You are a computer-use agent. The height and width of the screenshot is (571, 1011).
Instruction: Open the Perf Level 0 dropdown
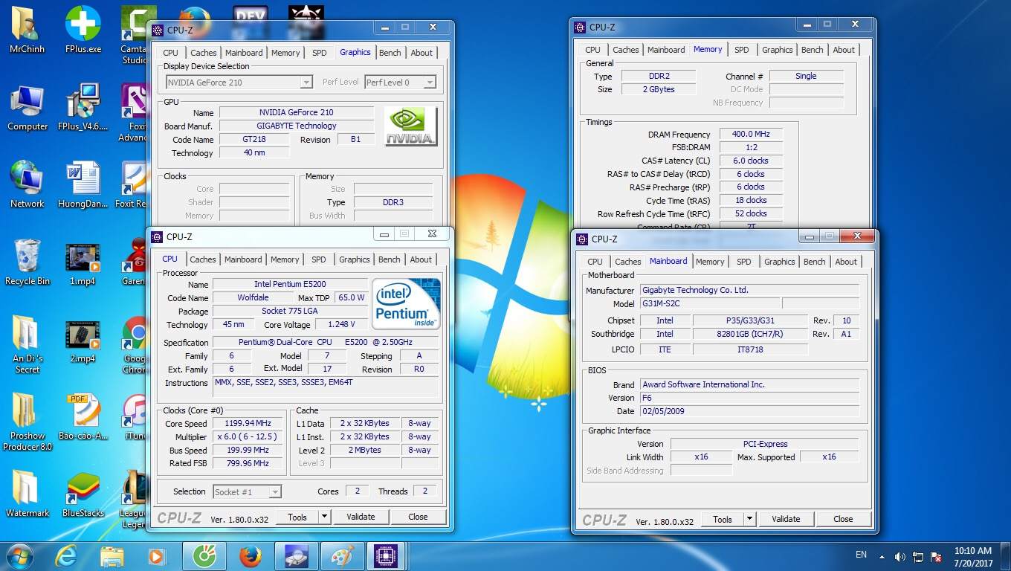point(400,83)
